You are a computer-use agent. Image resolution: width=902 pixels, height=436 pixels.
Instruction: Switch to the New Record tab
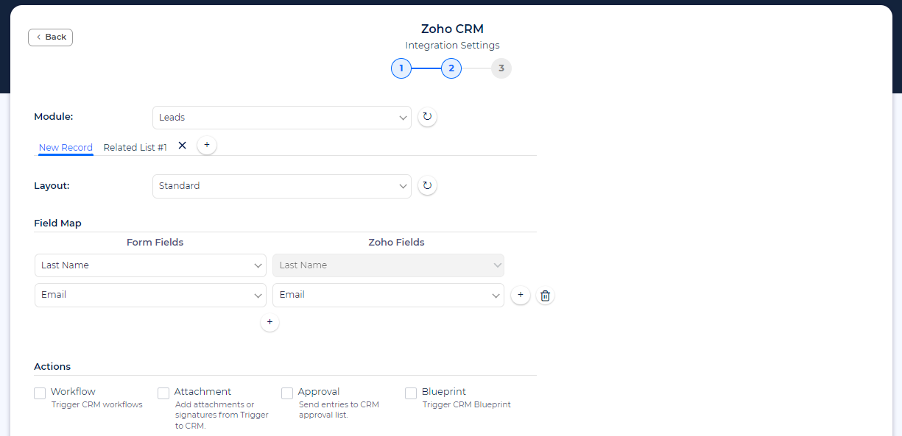66,147
